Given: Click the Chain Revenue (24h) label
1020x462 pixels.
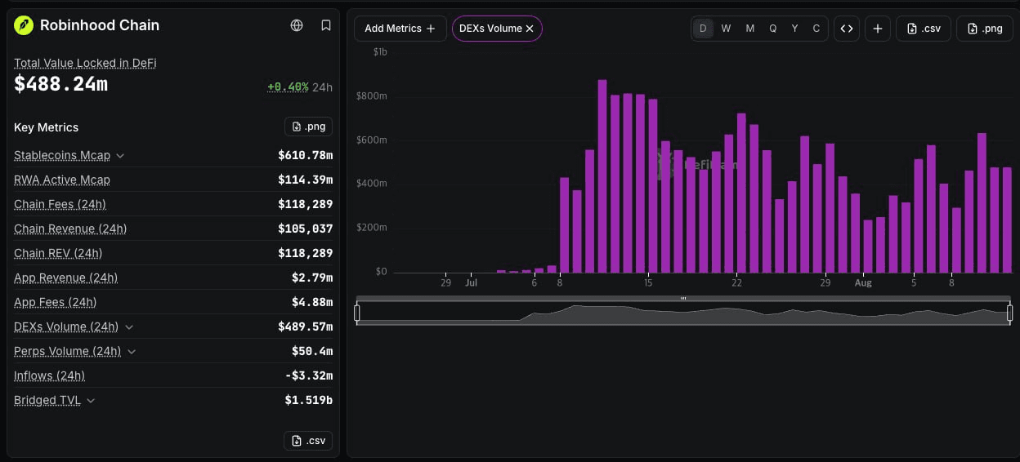Looking at the screenshot, I should point(70,229).
